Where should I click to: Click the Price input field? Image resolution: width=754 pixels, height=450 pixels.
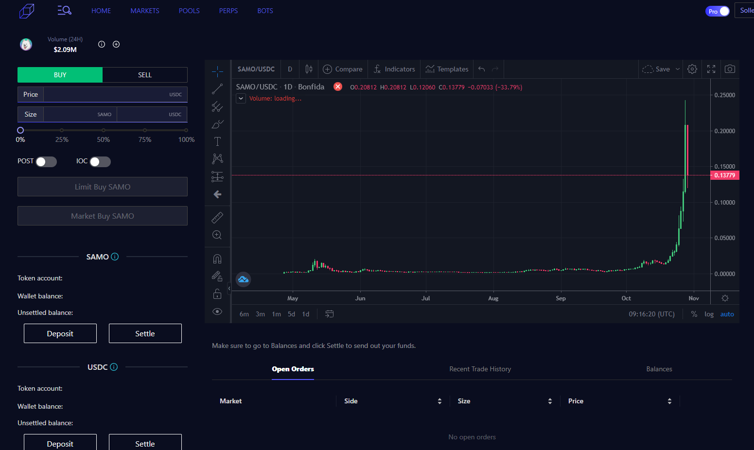pos(115,94)
